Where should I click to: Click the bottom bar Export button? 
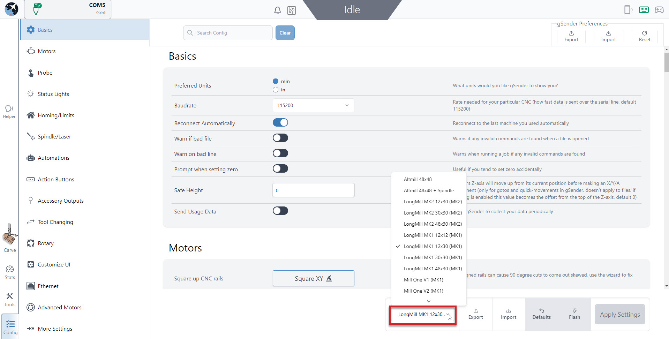point(475,314)
